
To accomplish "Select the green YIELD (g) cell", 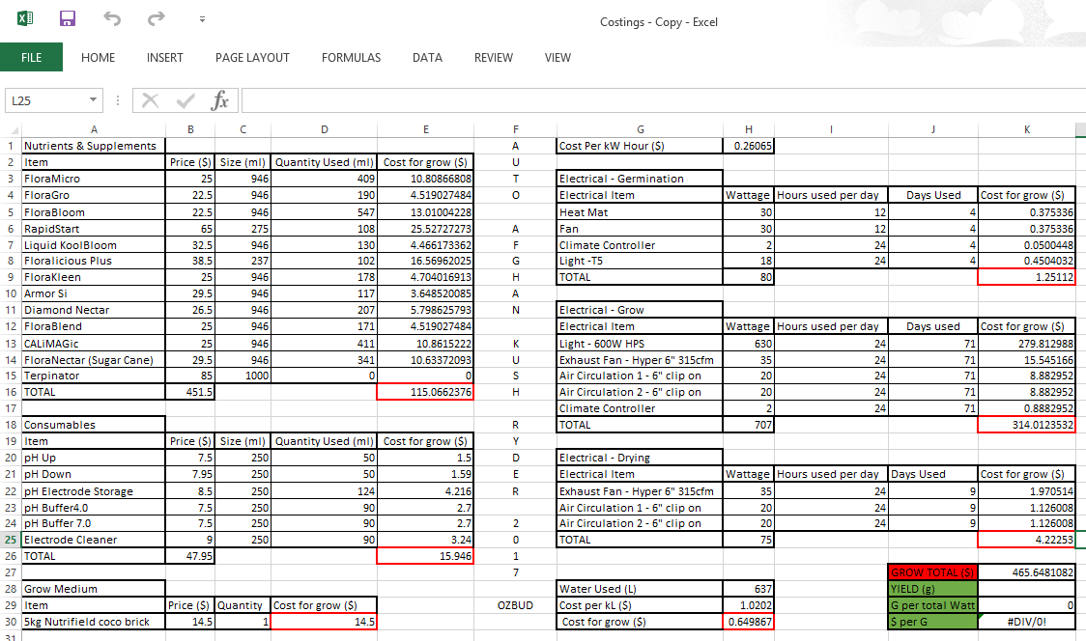I will tap(933, 589).
